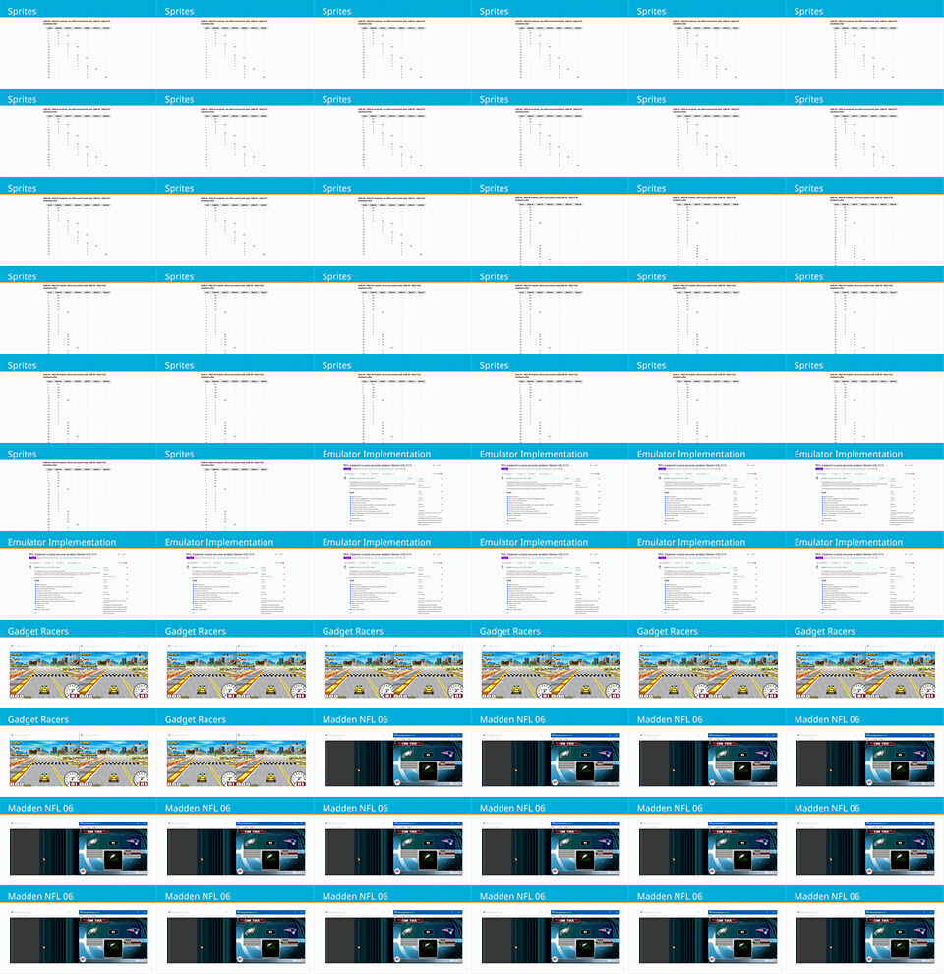Select the last Gadget Racers slide thumbnail

click(x=235, y=753)
